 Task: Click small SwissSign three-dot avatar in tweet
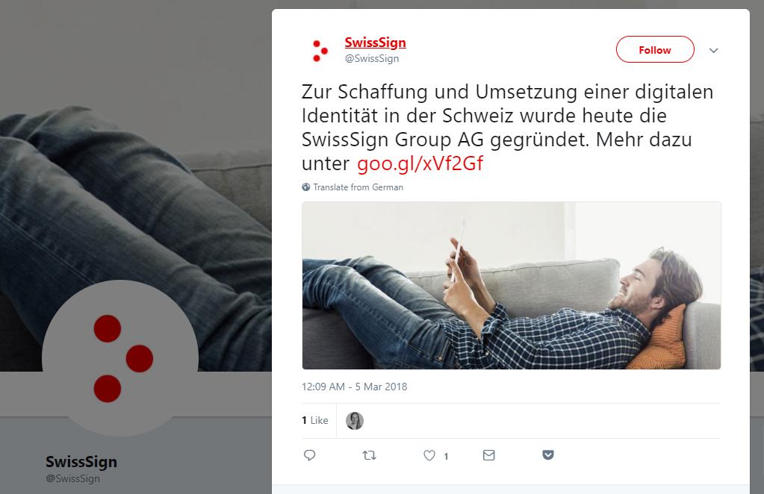[320, 51]
